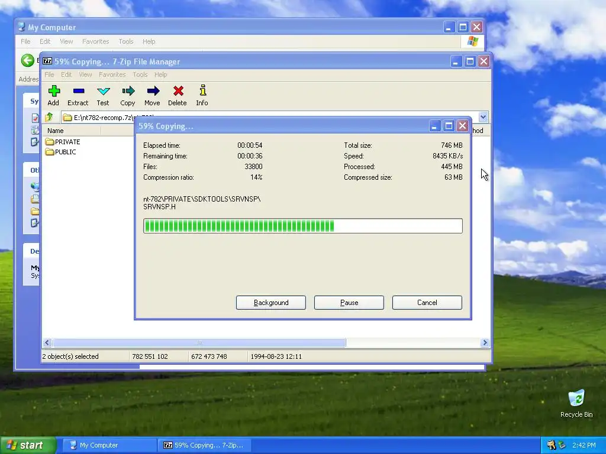Select the PUBLIC folder entry
The image size is (606, 454).
(61, 152)
